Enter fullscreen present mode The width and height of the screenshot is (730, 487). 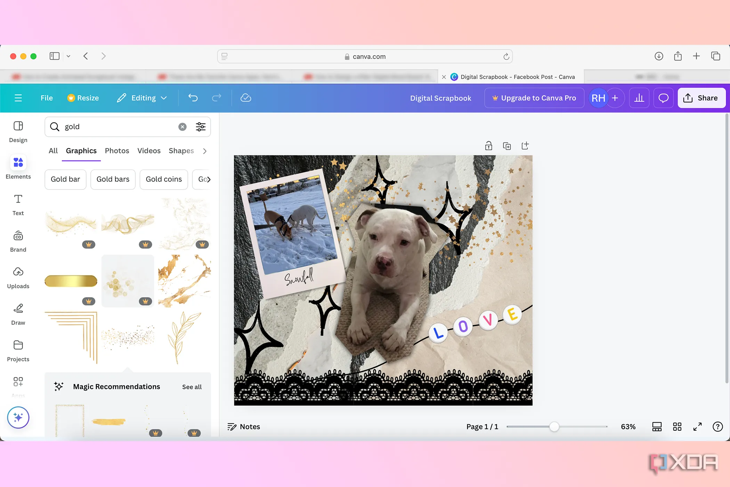[x=697, y=427]
